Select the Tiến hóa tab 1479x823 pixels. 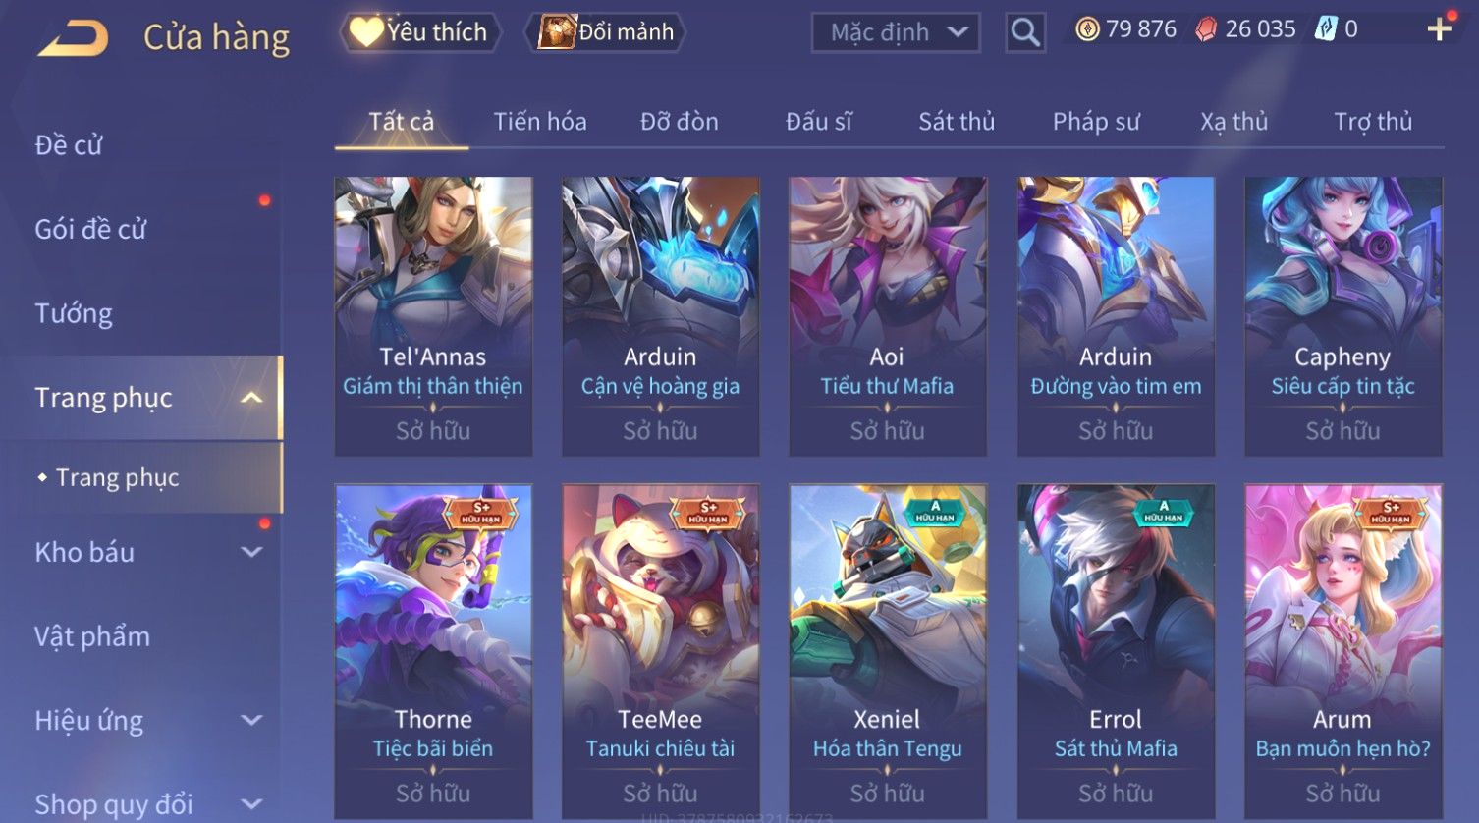540,122
